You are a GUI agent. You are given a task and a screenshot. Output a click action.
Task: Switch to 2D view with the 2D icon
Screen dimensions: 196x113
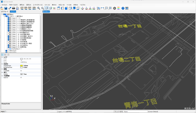pos(54,8)
